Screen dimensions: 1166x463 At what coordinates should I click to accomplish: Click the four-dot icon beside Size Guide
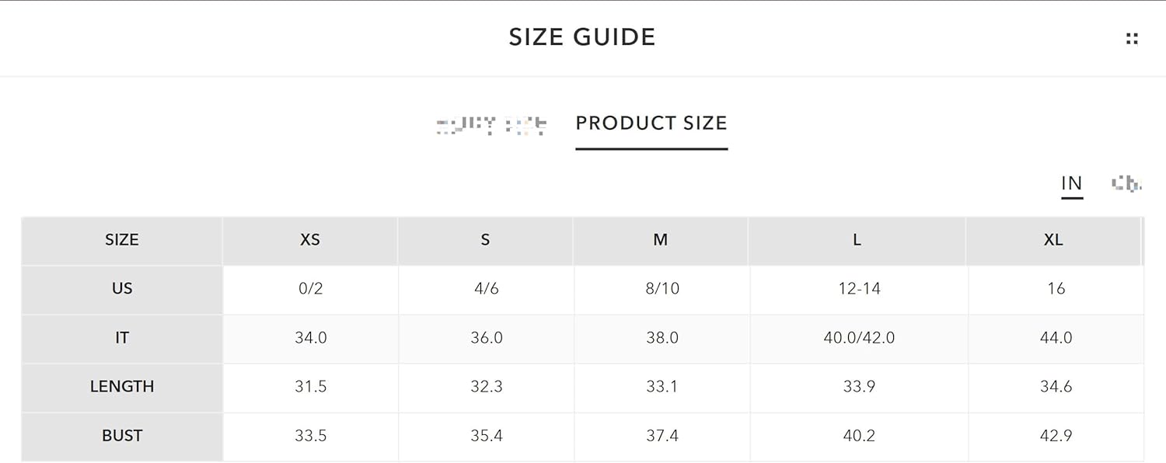click(1132, 38)
